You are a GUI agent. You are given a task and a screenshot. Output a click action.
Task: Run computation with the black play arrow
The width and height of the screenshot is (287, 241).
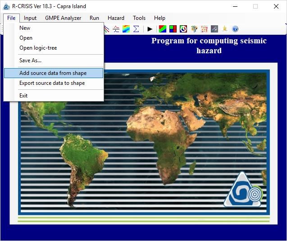pos(150,29)
